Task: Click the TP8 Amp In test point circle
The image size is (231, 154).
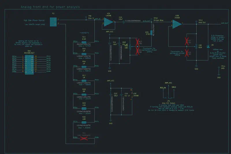Action: coord(86,18)
